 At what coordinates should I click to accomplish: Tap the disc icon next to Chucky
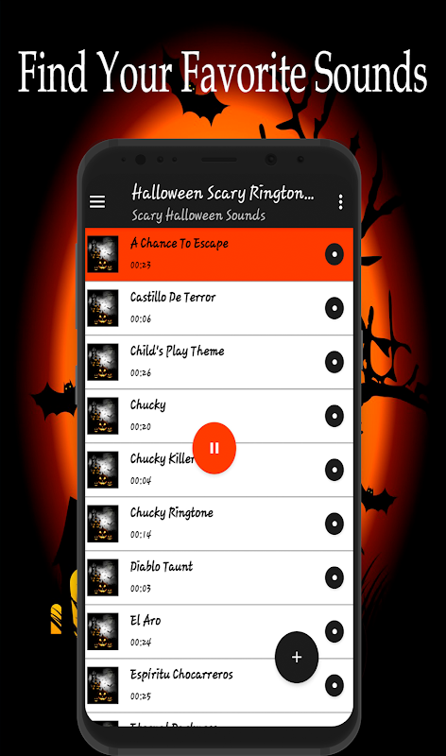point(334,416)
